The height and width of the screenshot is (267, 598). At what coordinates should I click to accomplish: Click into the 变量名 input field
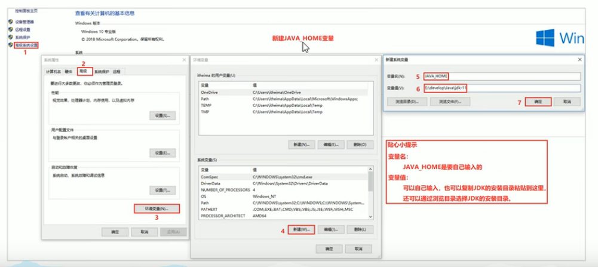click(501, 76)
